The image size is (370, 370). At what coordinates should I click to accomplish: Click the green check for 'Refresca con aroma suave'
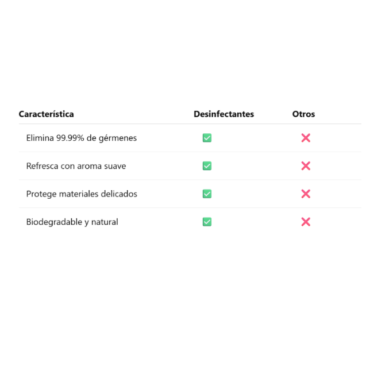point(207,166)
